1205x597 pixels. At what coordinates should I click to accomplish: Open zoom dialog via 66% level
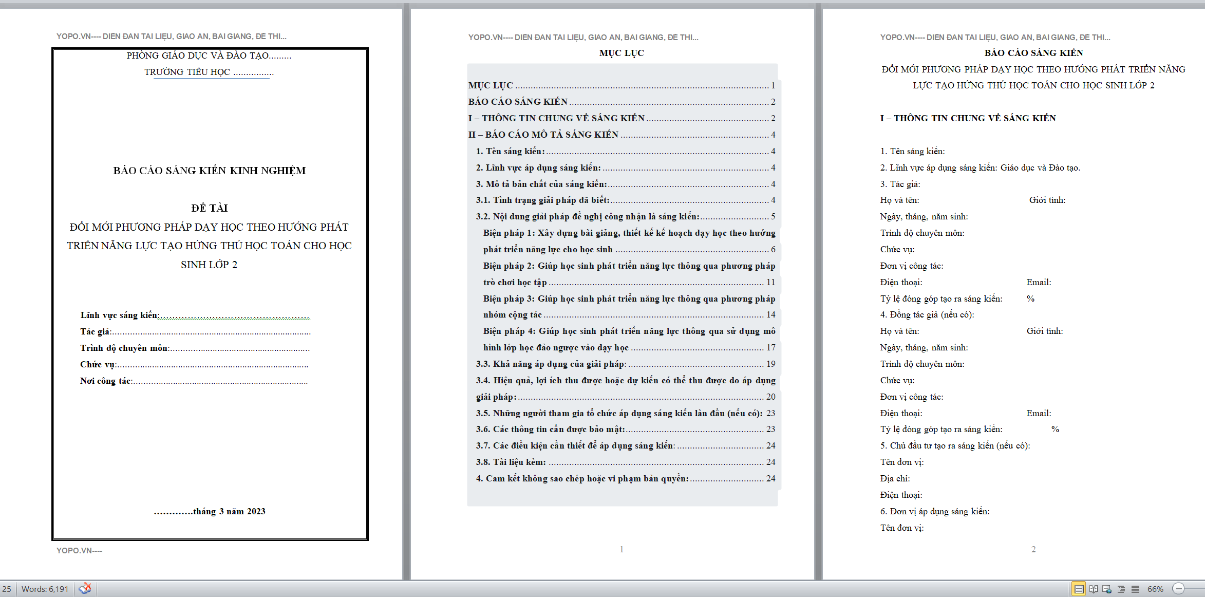tap(1156, 589)
